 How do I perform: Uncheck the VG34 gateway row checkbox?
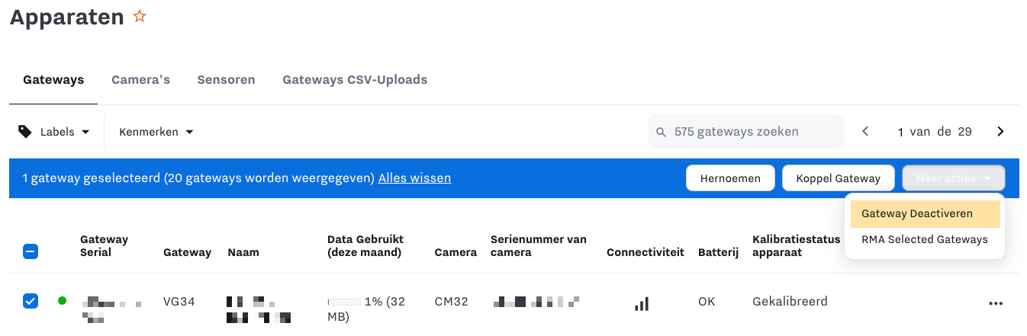coord(31,301)
